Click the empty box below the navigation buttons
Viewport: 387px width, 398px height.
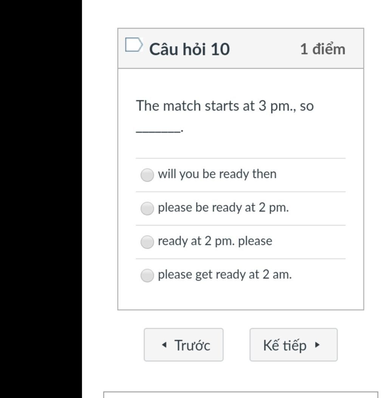pos(241,395)
